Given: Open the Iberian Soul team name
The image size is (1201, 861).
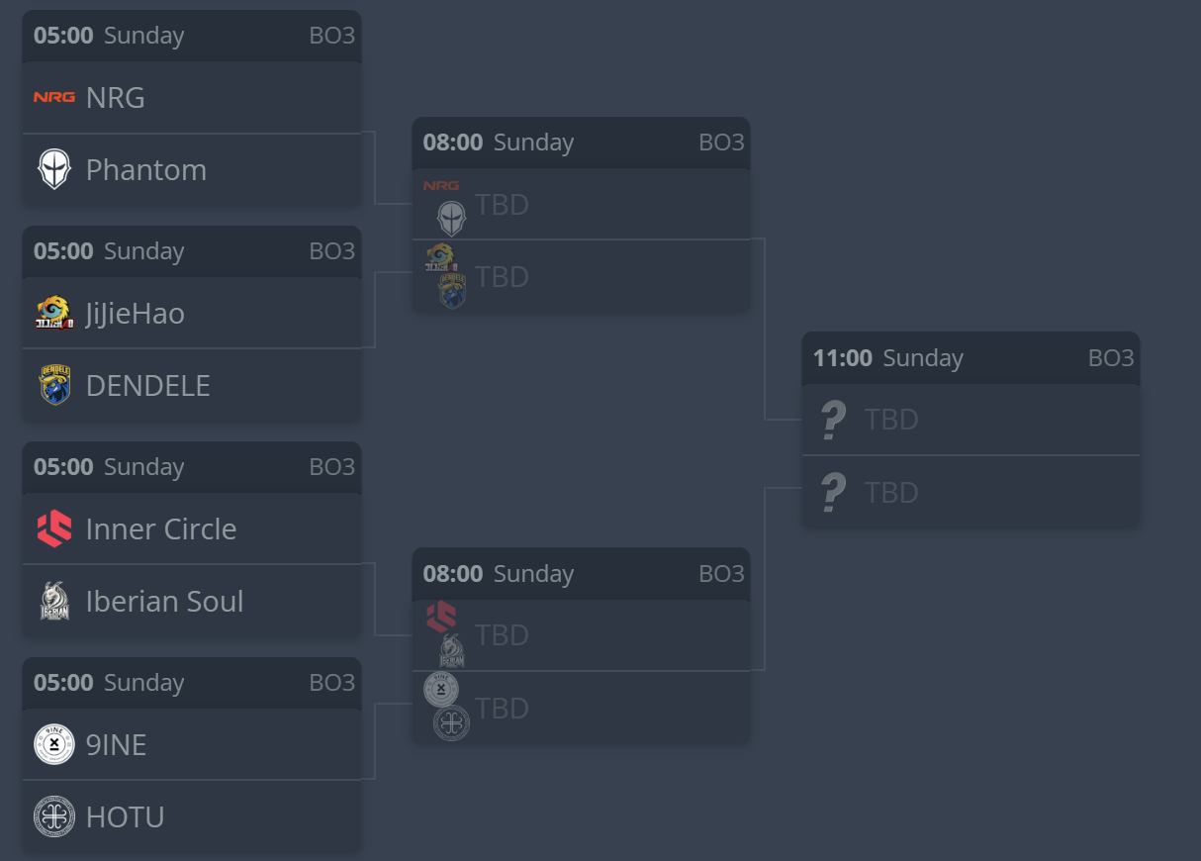Looking at the screenshot, I should tap(165, 601).
